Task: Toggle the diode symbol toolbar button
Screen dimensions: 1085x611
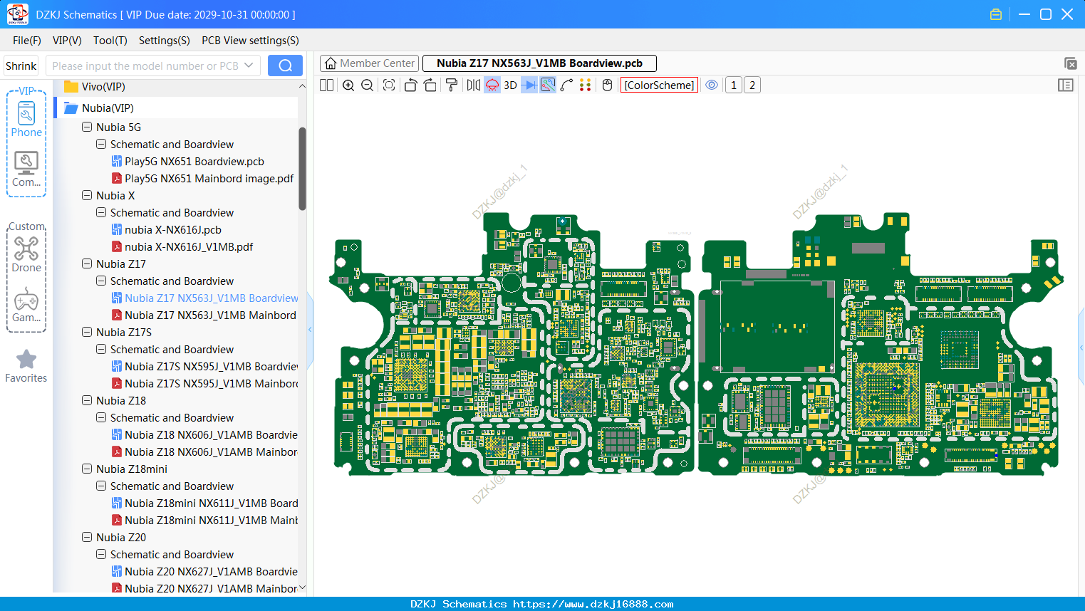Action: 529,85
